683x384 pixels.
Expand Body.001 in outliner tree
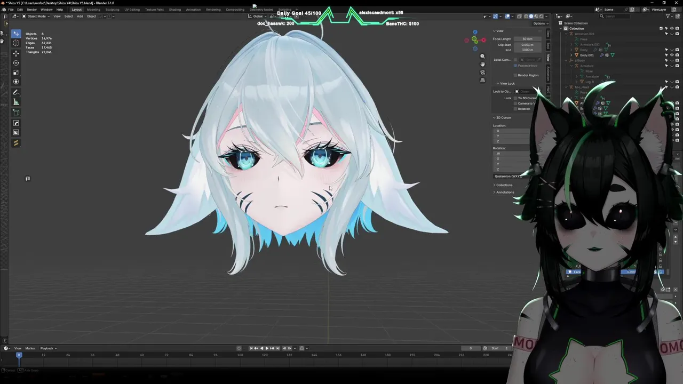pyautogui.click(x=571, y=55)
